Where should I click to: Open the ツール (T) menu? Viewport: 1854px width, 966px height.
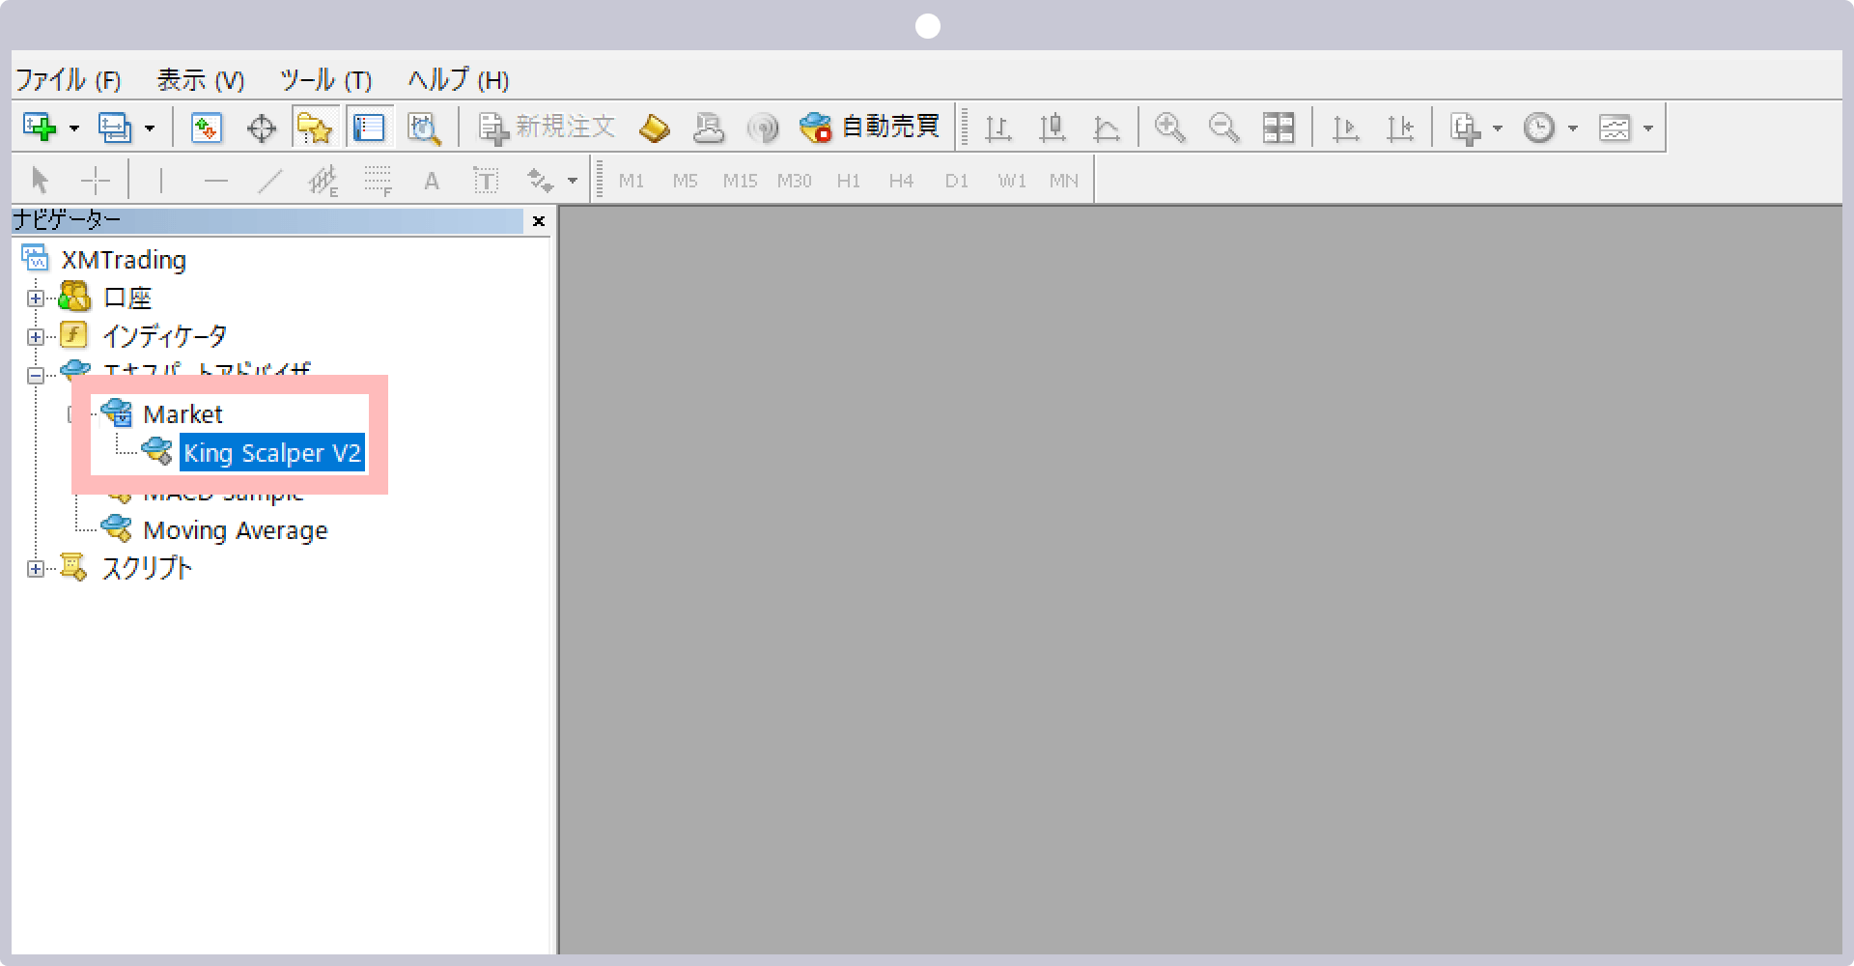point(326,79)
